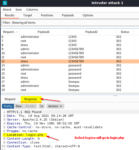Click the Connection: close line
Image resolution: width=139 pixels, height=150 pixels.
click(23, 142)
